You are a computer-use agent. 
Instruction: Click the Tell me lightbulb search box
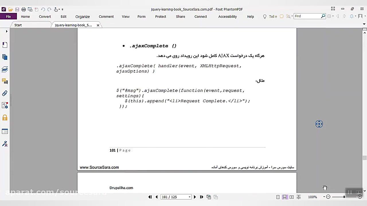[270, 17]
